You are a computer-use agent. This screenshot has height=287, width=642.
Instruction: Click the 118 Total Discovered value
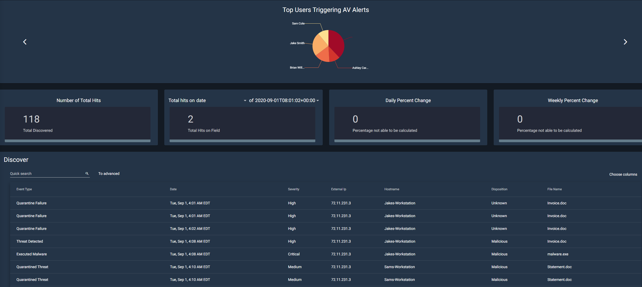click(x=31, y=119)
